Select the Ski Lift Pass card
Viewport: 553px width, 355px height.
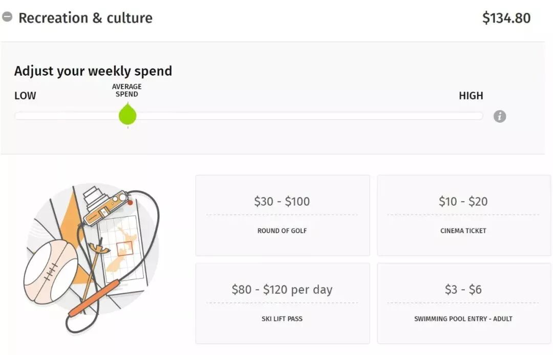pos(282,303)
